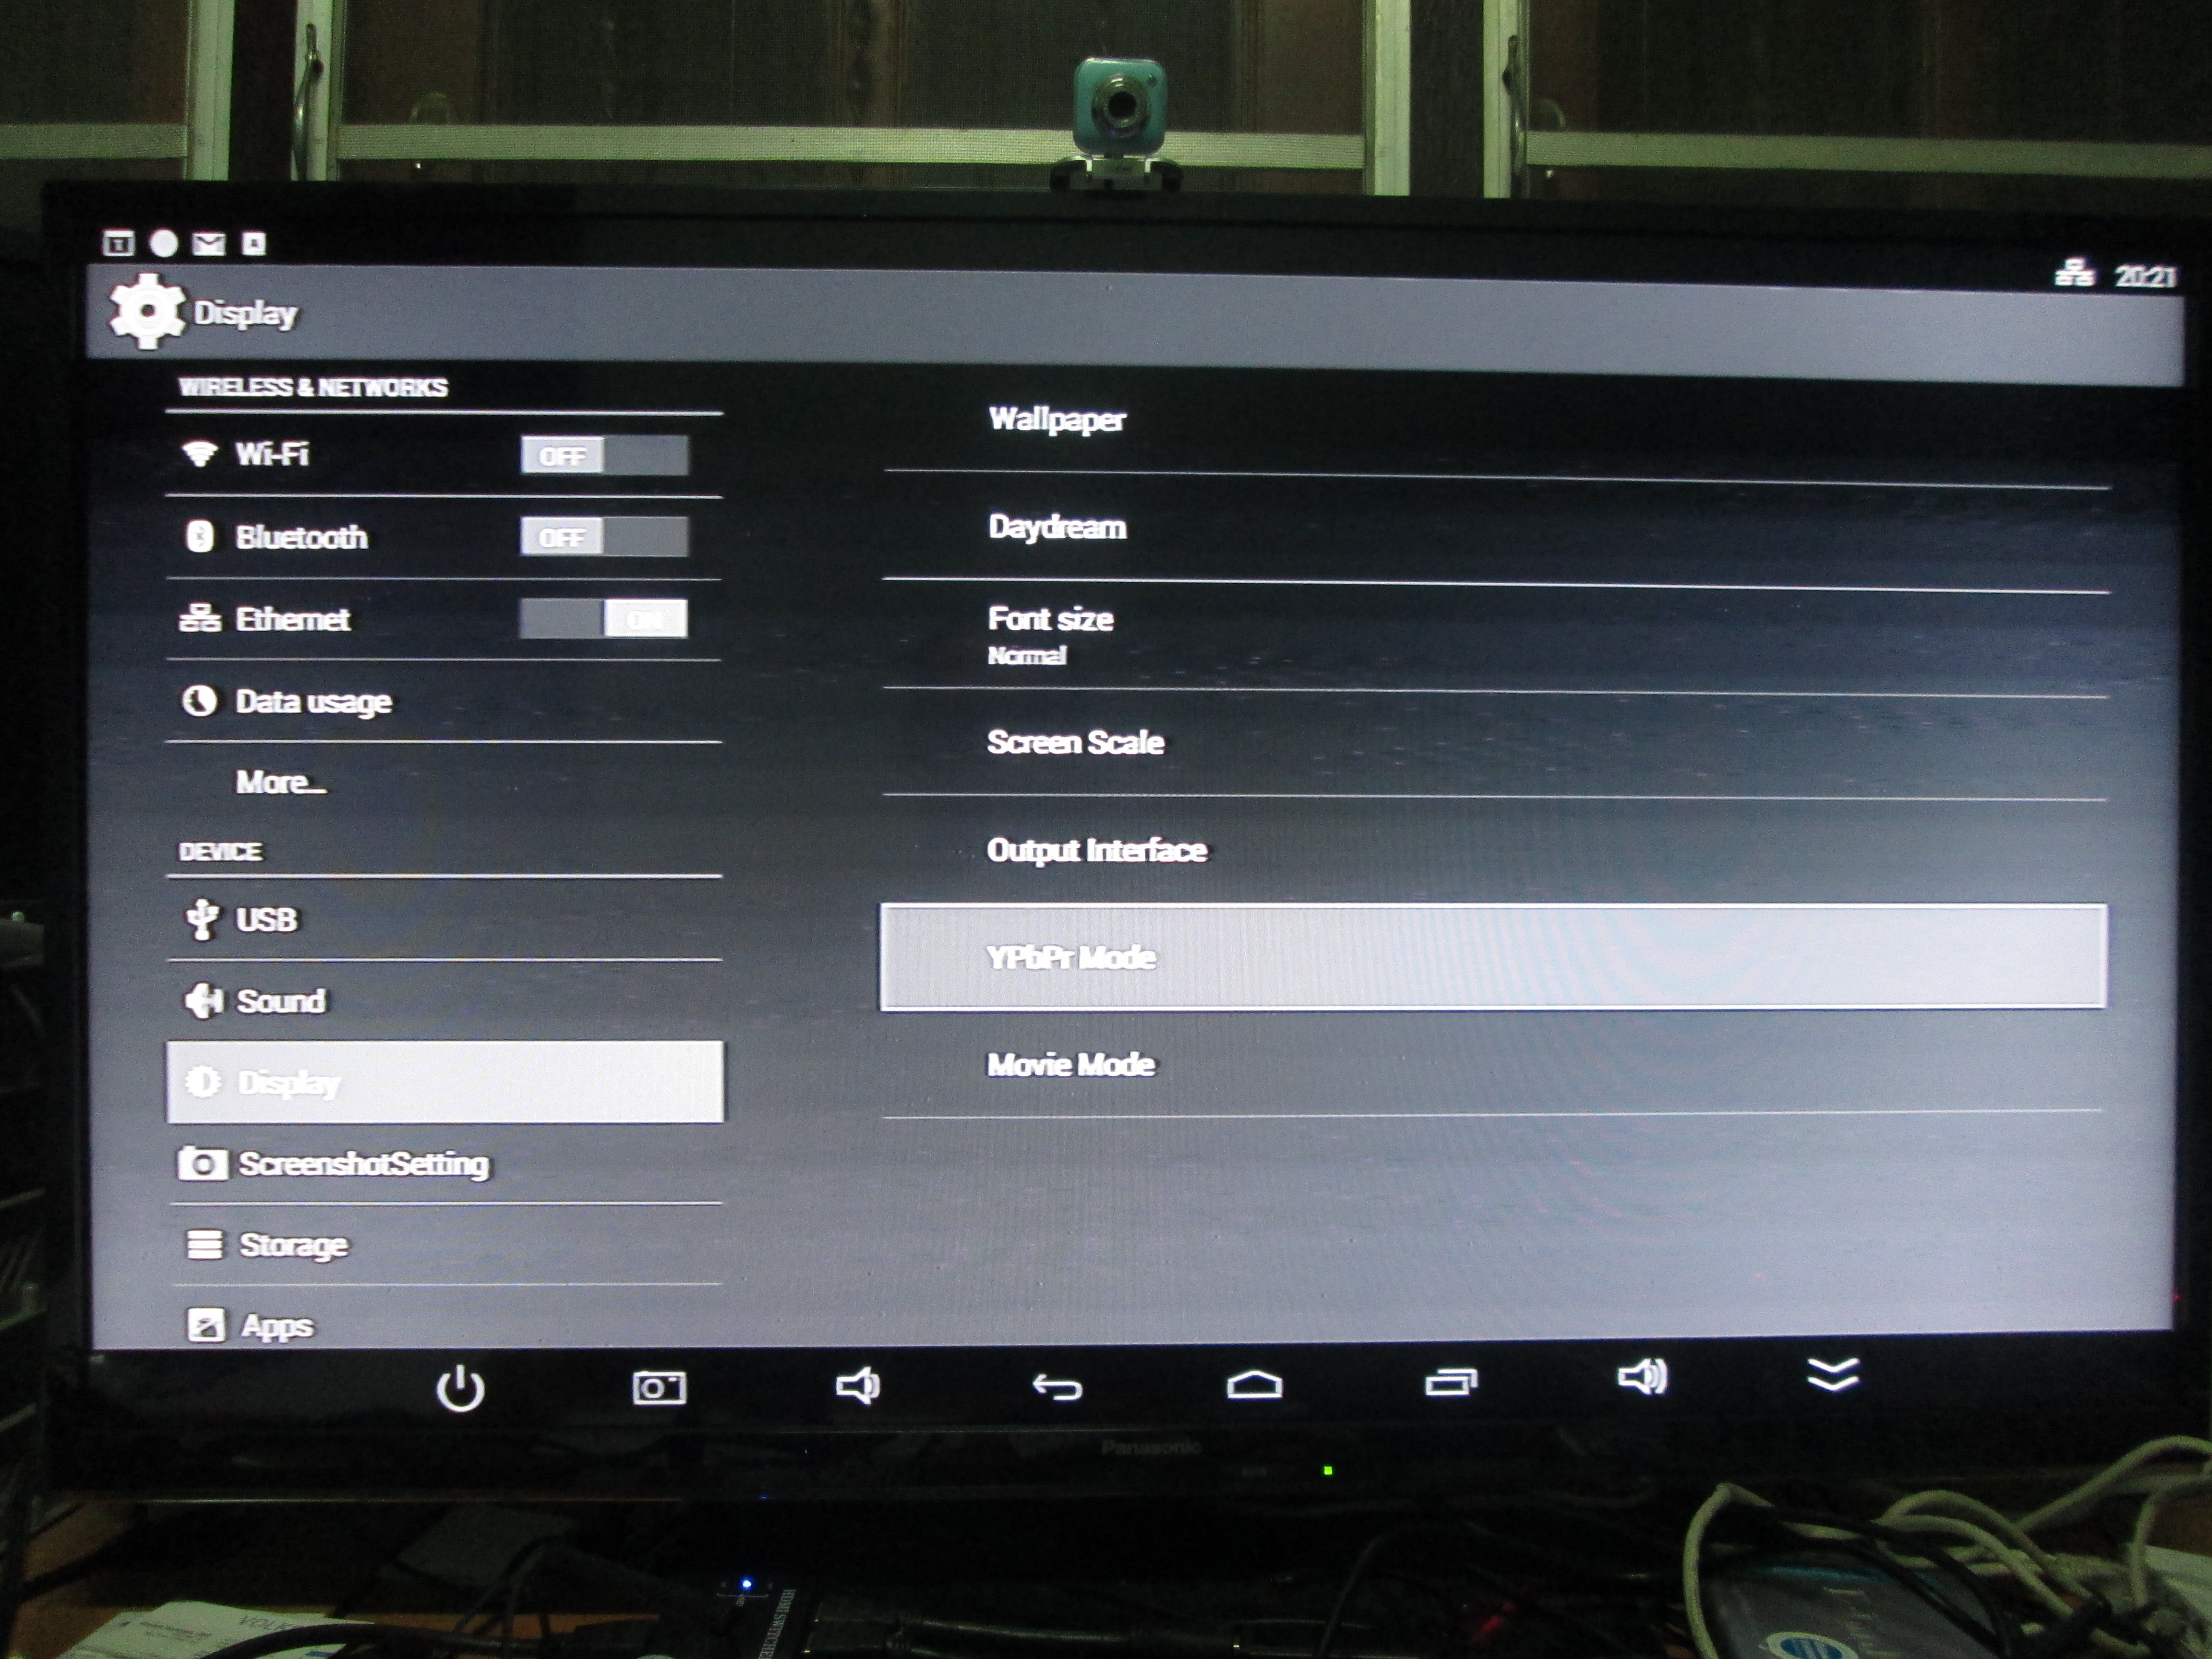Click the Display brightness icon in sidebar

pyautogui.click(x=203, y=1082)
